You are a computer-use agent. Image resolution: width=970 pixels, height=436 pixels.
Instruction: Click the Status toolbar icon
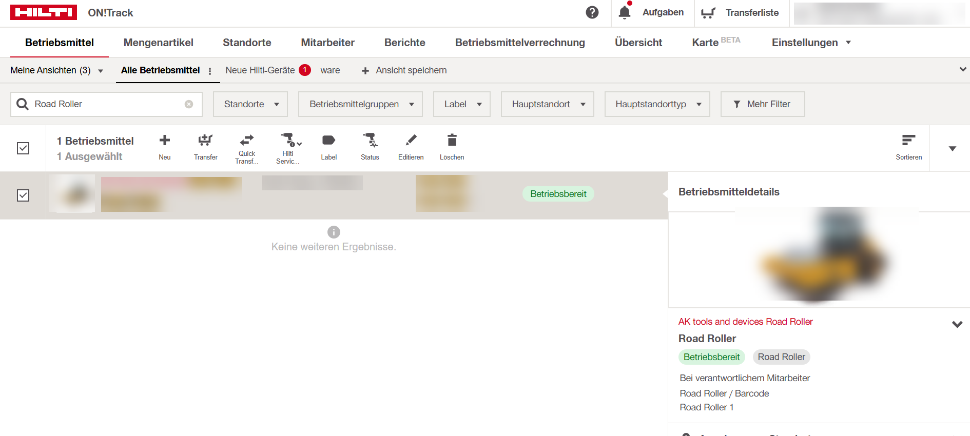click(x=370, y=140)
